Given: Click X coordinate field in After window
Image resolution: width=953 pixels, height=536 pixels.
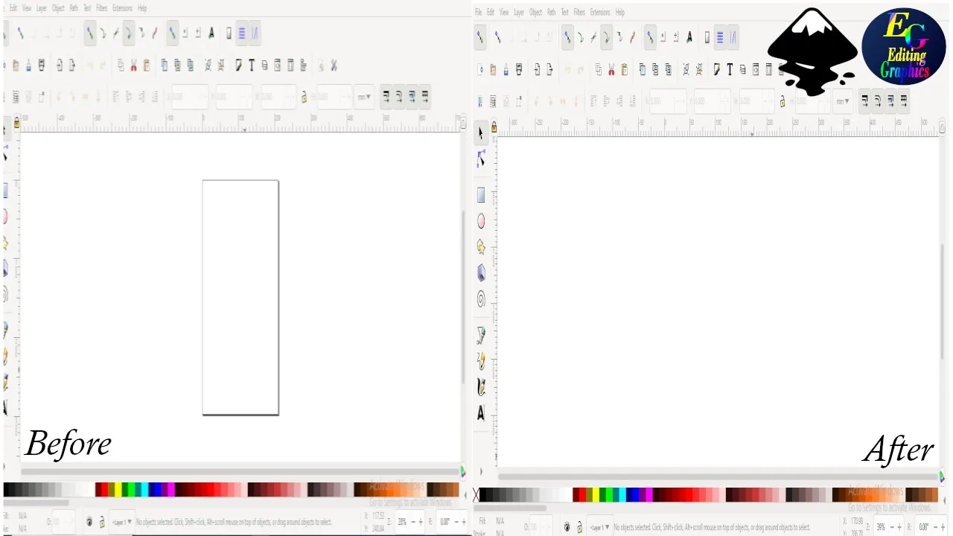Looking at the screenshot, I should tap(668, 101).
